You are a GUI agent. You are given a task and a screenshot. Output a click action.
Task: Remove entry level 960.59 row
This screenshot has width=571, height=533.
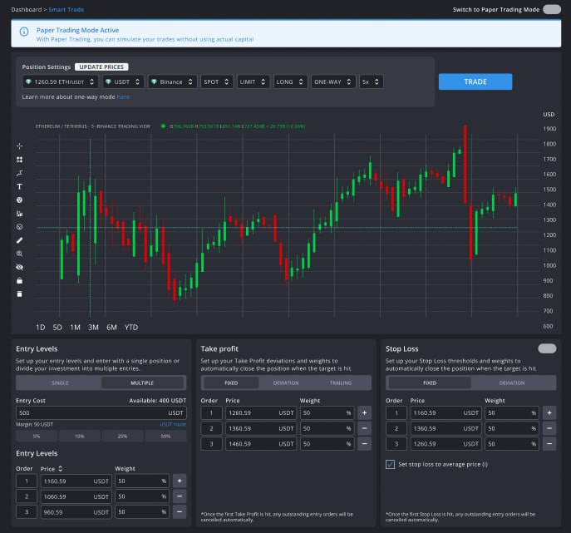coord(180,512)
